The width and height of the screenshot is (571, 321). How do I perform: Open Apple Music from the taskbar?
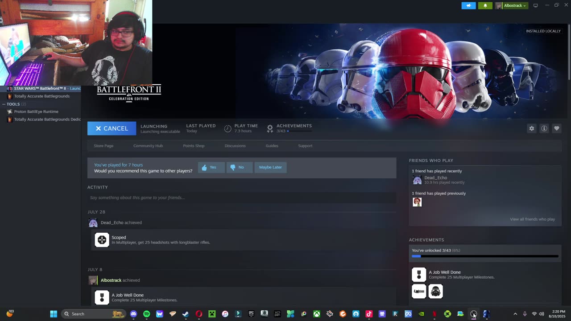(x=225, y=314)
